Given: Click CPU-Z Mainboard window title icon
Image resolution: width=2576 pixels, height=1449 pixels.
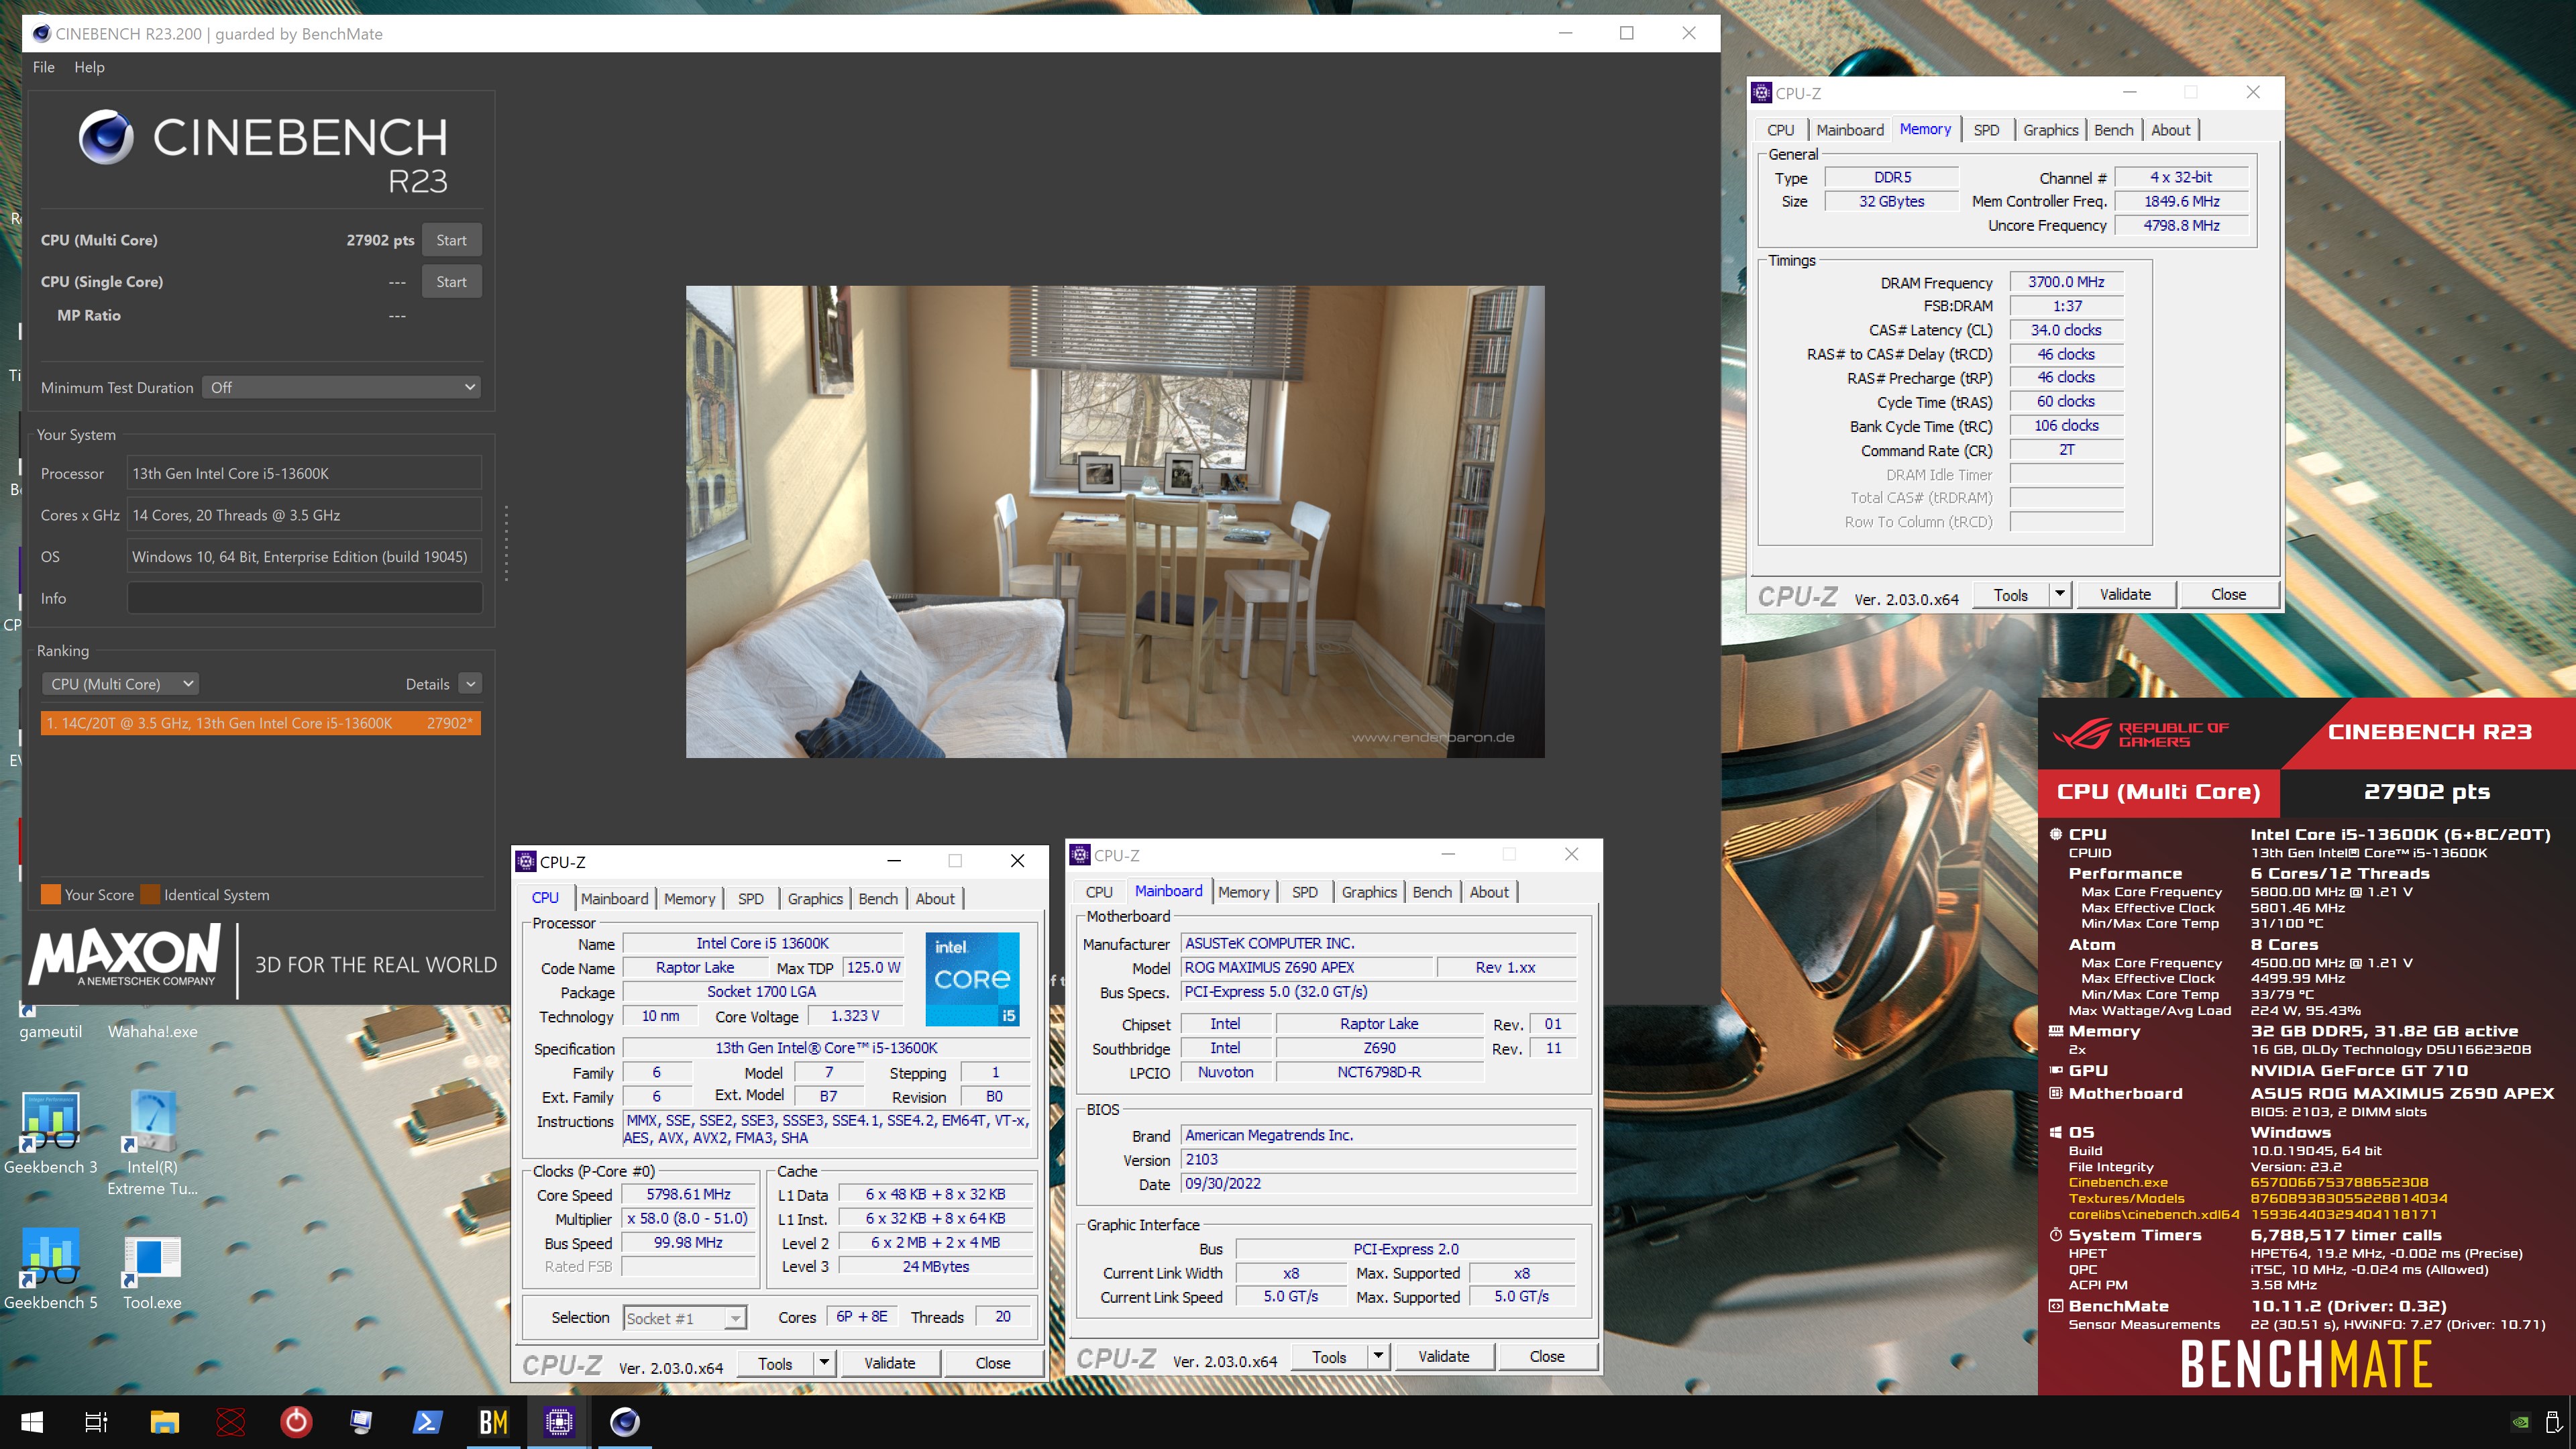Looking at the screenshot, I should coord(1080,855).
